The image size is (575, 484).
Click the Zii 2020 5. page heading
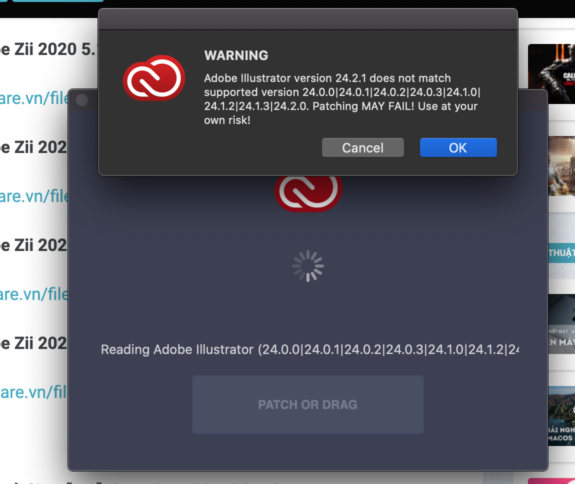coord(47,49)
